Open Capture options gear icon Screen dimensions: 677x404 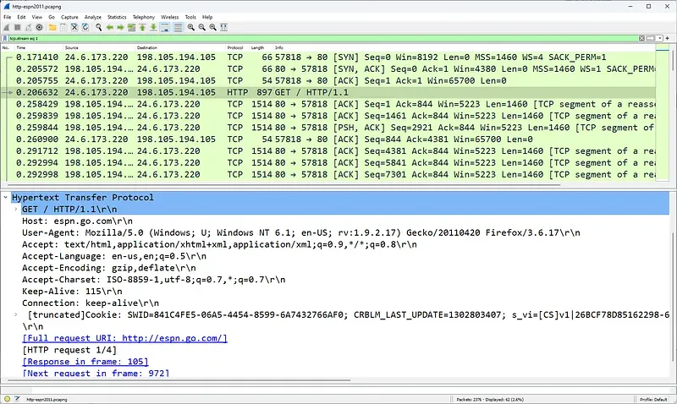pyautogui.click(x=39, y=28)
